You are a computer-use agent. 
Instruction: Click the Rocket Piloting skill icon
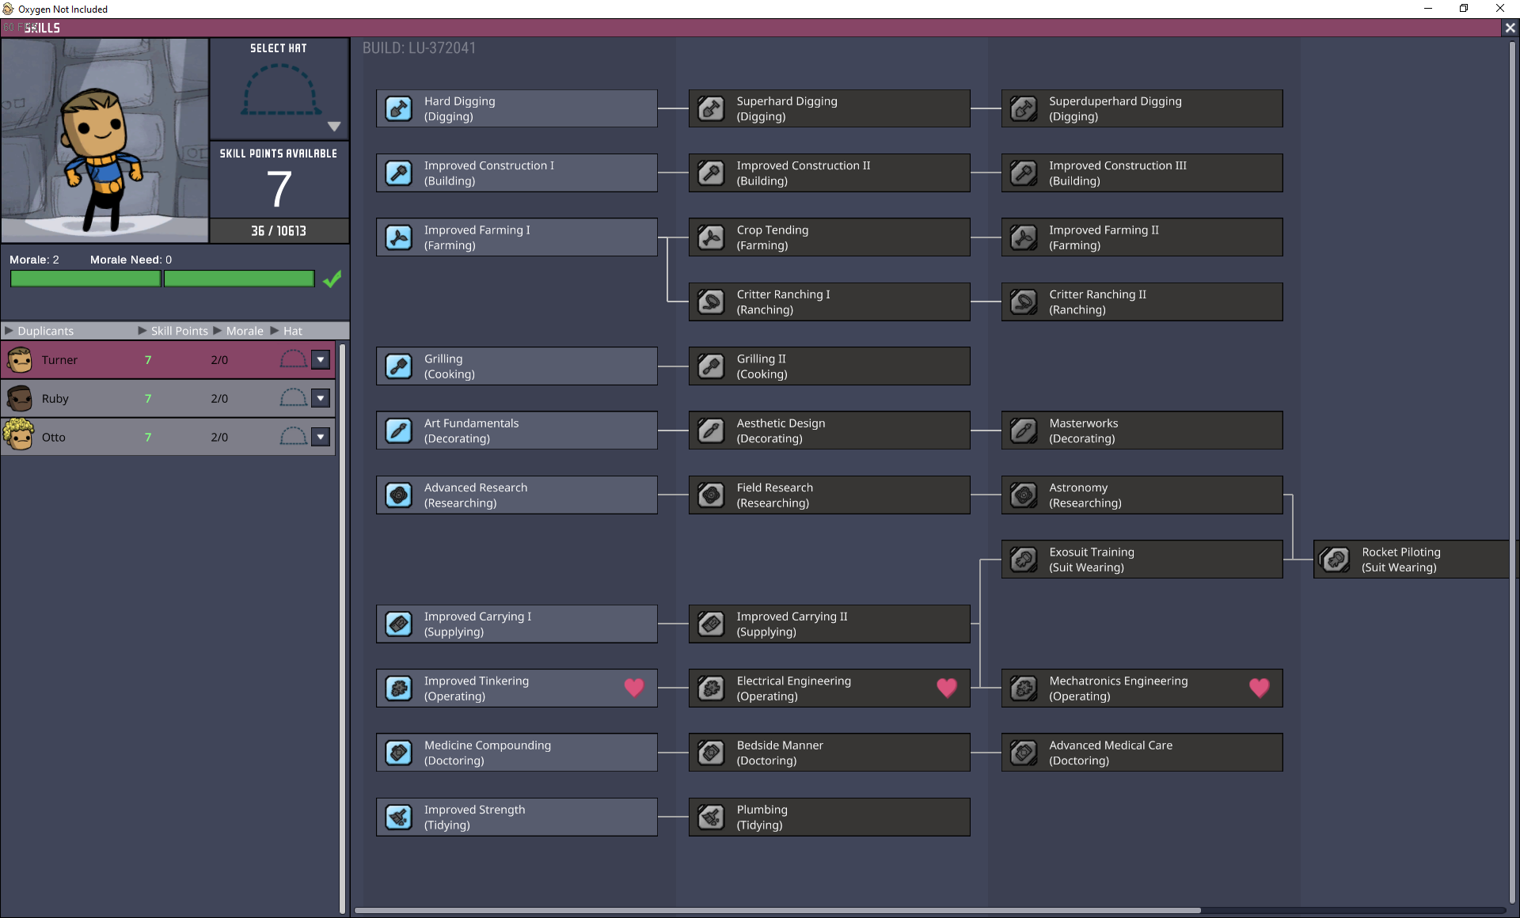coord(1336,560)
